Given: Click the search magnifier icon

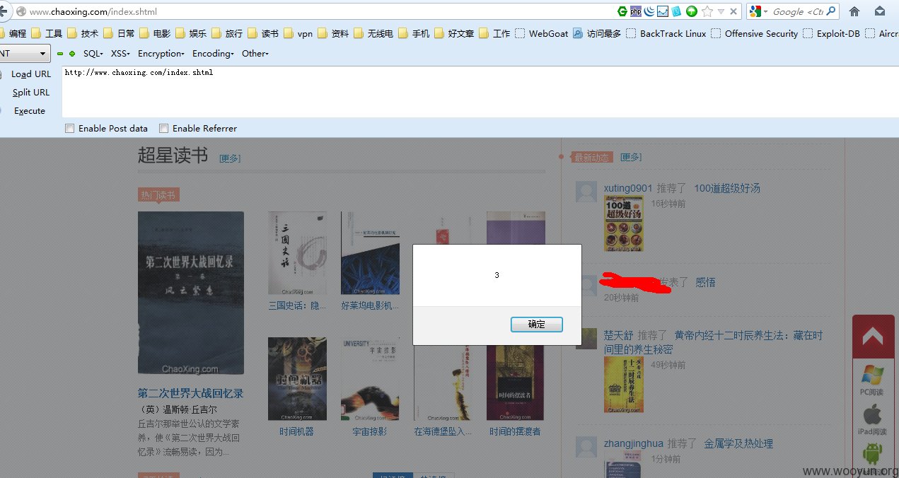Looking at the screenshot, I should (x=831, y=11).
